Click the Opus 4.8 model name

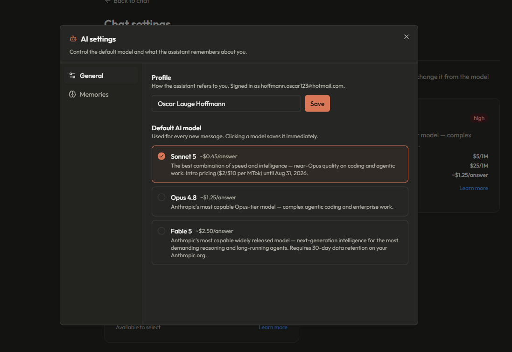(183, 197)
